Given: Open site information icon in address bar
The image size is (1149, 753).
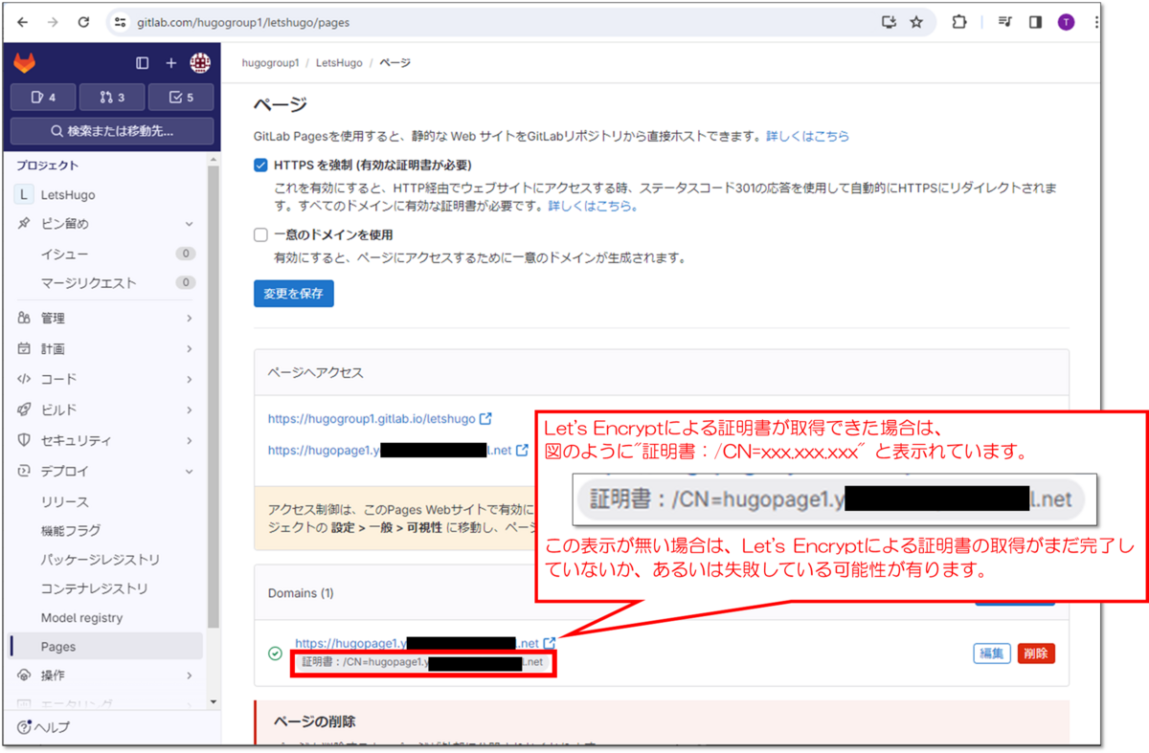Looking at the screenshot, I should [x=120, y=21].
